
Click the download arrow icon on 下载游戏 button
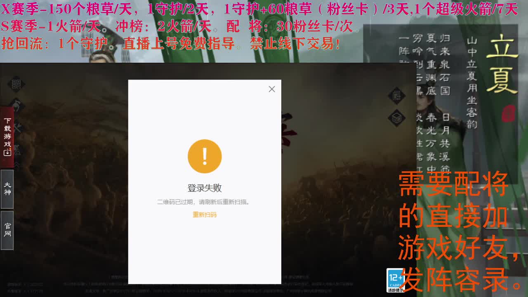coord(7,152)
